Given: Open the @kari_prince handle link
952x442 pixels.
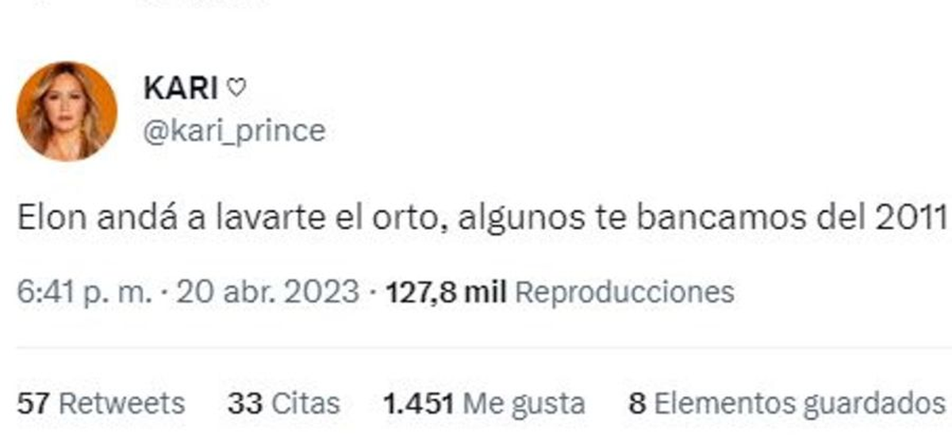Looking at the screenshot, I should (234, 131).
